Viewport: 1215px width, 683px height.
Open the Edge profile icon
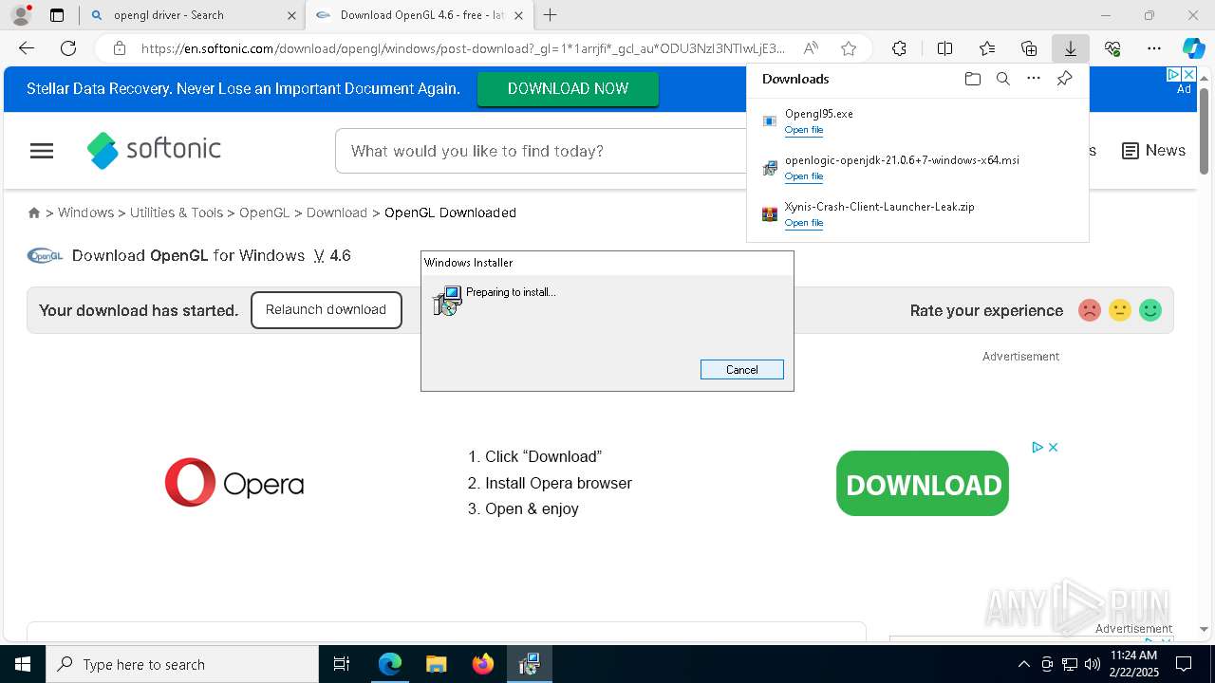[x=20, y=14]
